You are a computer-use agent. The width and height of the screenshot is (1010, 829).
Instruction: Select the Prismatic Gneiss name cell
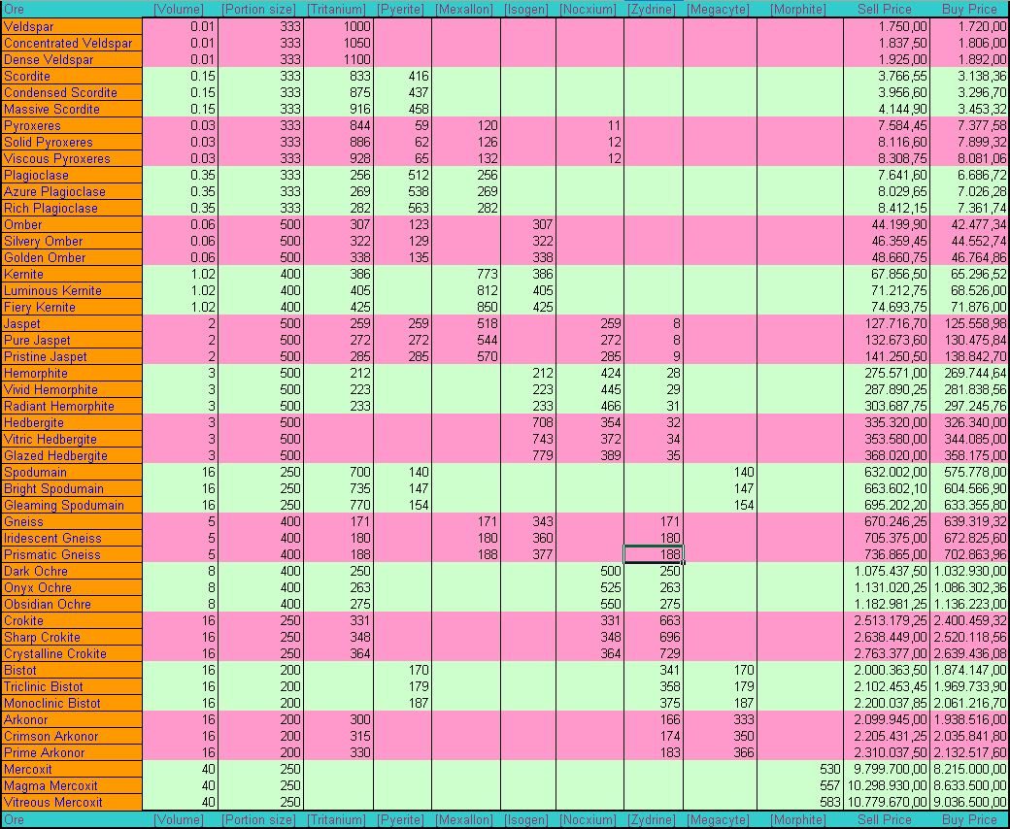(71, 555)
